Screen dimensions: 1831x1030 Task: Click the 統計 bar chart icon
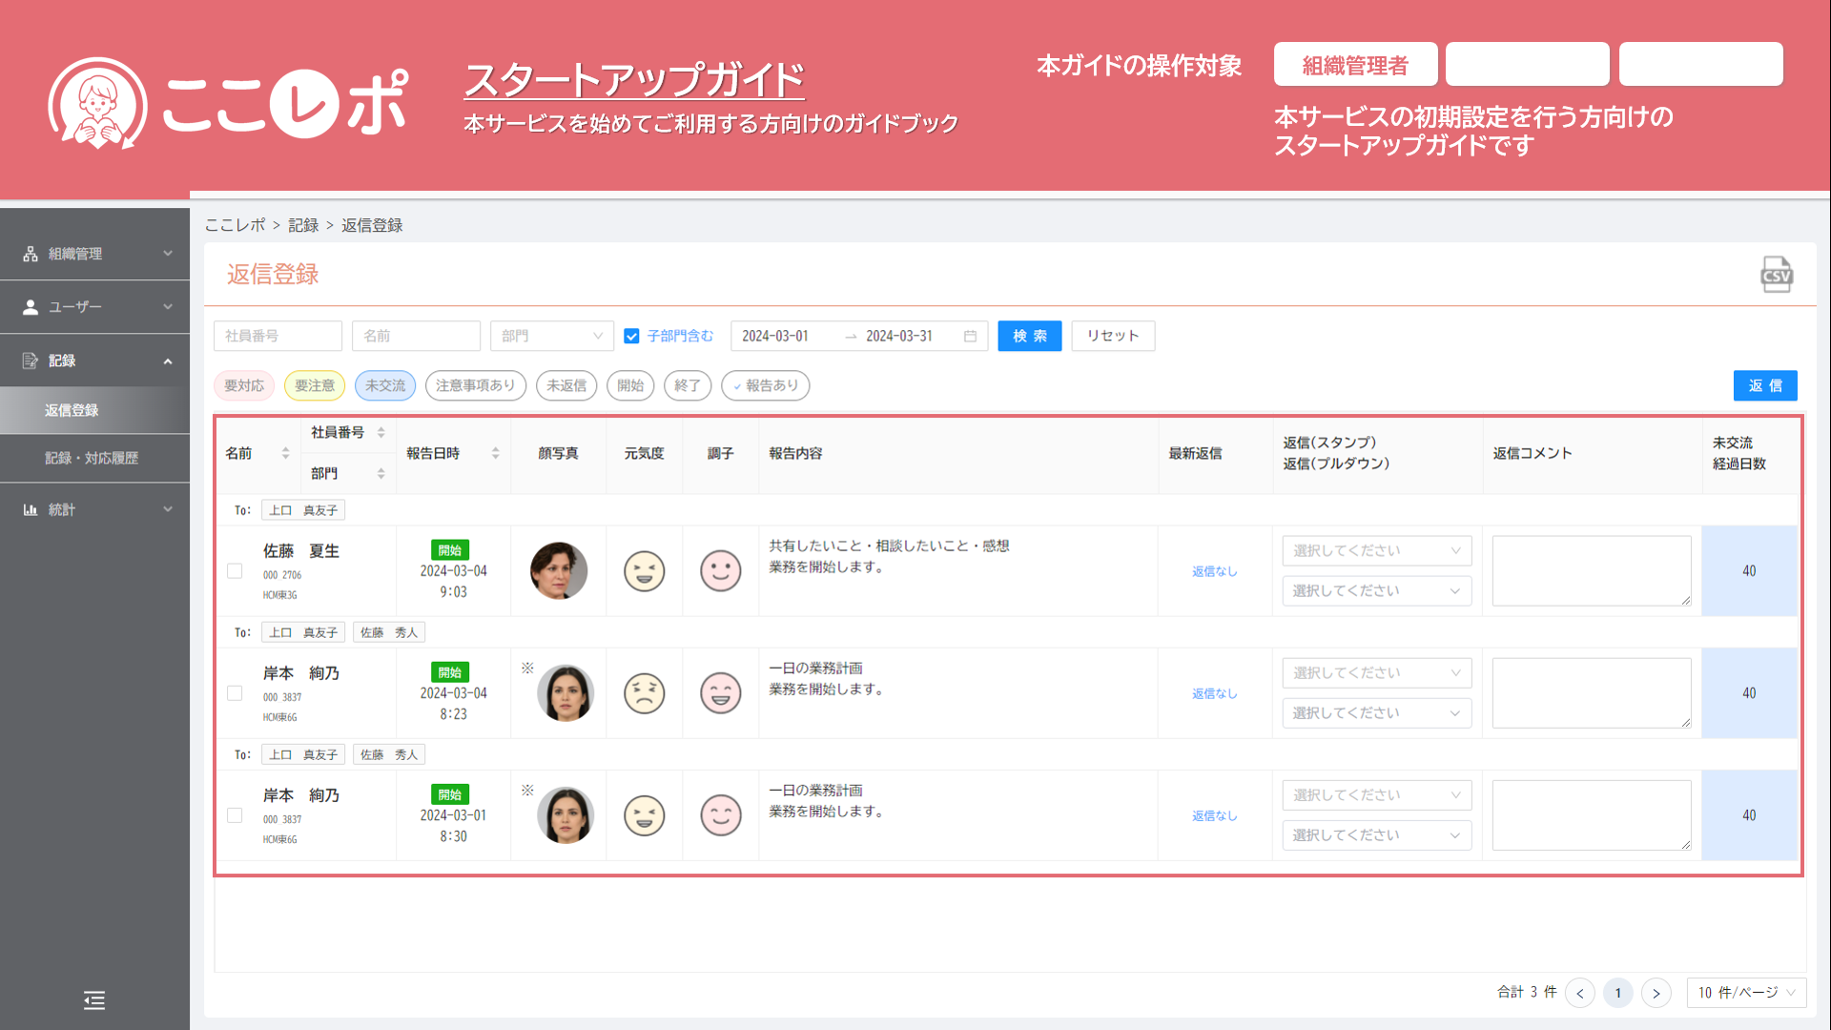tap(31, 509)
